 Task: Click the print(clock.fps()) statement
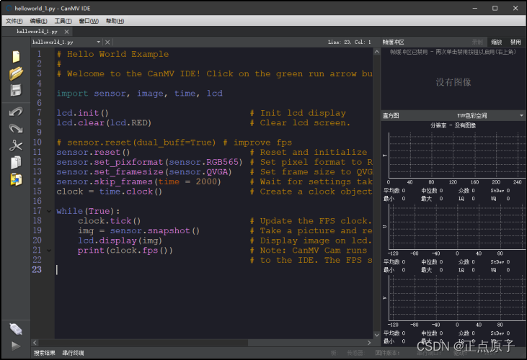point(125,251)
